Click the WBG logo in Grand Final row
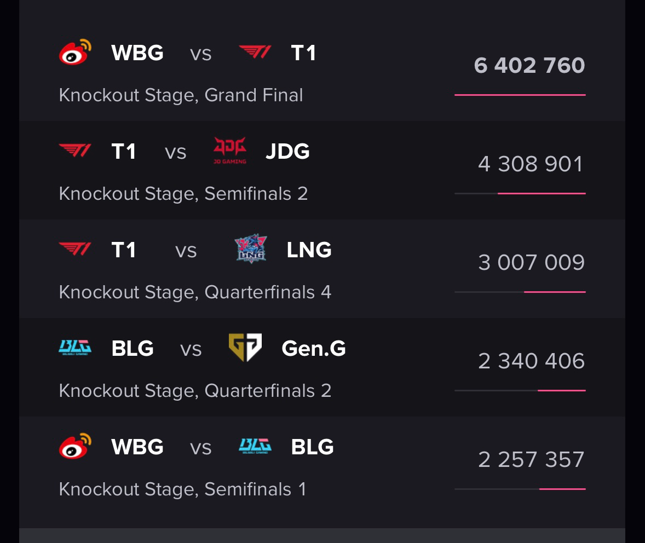The image size is (645, 543). pyautogui.click(x=75, y=52)
